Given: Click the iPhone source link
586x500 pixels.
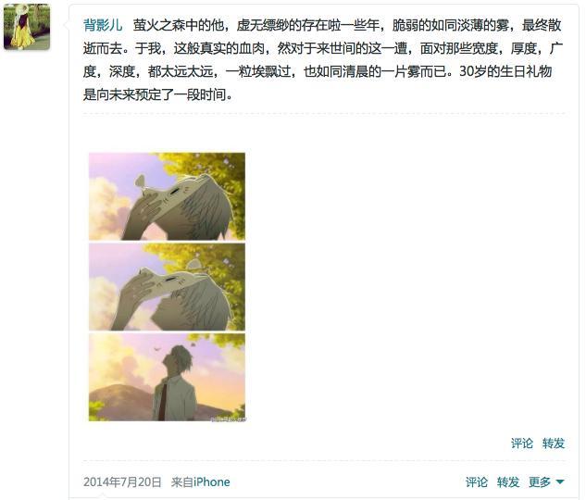Looking at the screenshot, I should coord(211,481).
